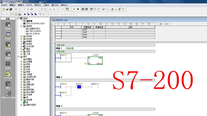Click the Cut scissors icon
Viewport: 207px width, 116px height.
tap(24, 9)
